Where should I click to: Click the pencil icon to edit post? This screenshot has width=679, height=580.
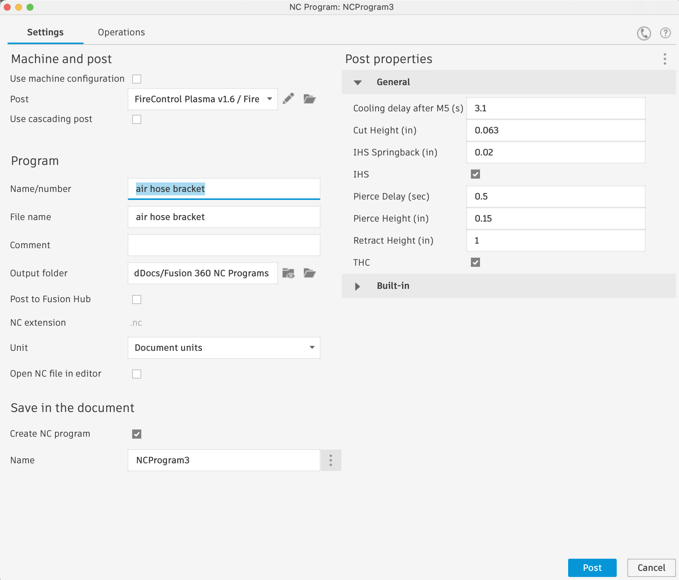289,99
